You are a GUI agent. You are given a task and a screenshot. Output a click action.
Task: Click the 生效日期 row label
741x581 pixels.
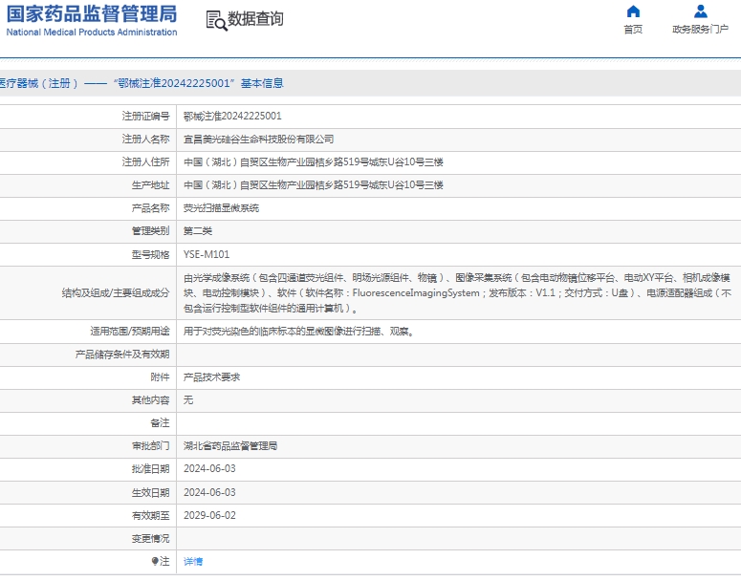click(150, 492)
